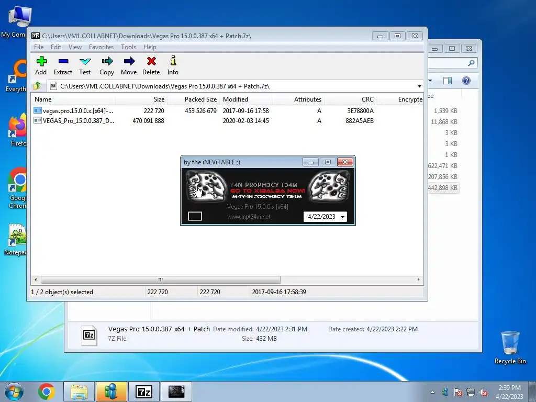This screenshot has height=402, width=536.
Task: Sort by the CRC column header
Action: click(350, 99)
